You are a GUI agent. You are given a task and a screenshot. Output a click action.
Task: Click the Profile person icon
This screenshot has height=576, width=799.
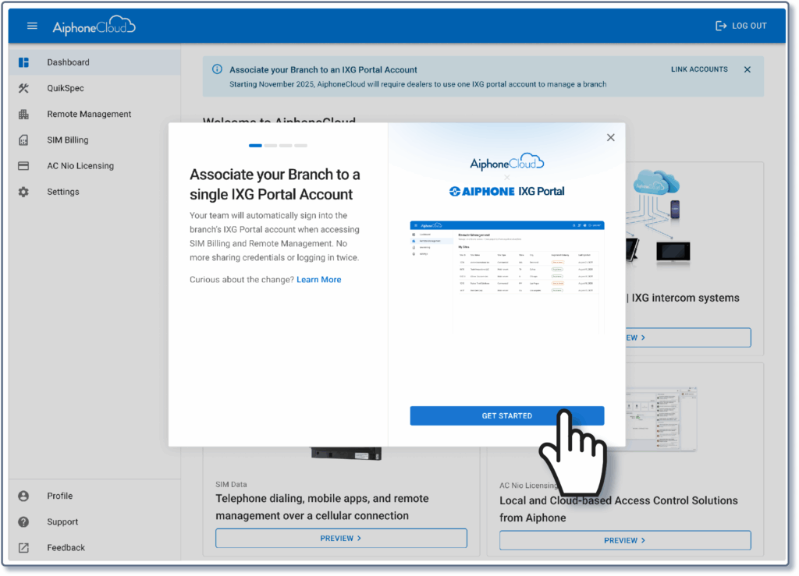click(23, 496)
